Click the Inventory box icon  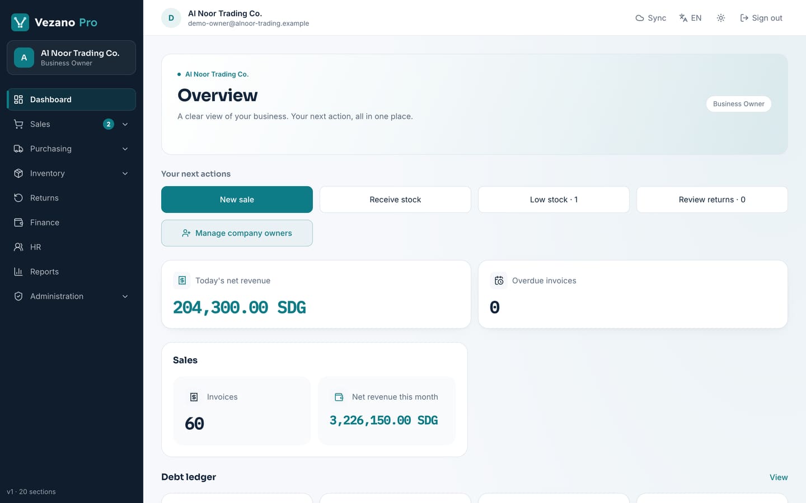pyautogui.click(x=18, y=173)
